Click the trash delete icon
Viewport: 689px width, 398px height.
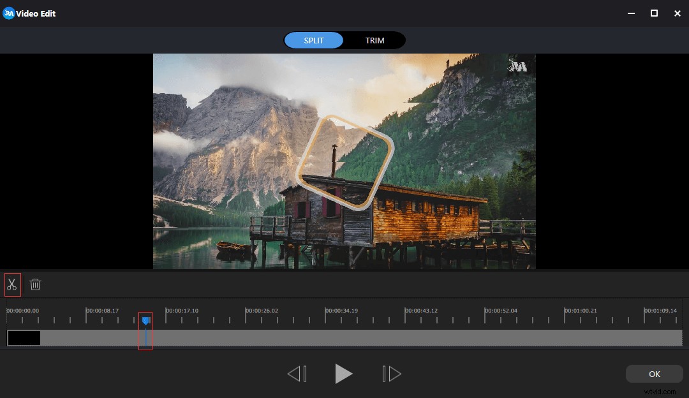[35, 284]
